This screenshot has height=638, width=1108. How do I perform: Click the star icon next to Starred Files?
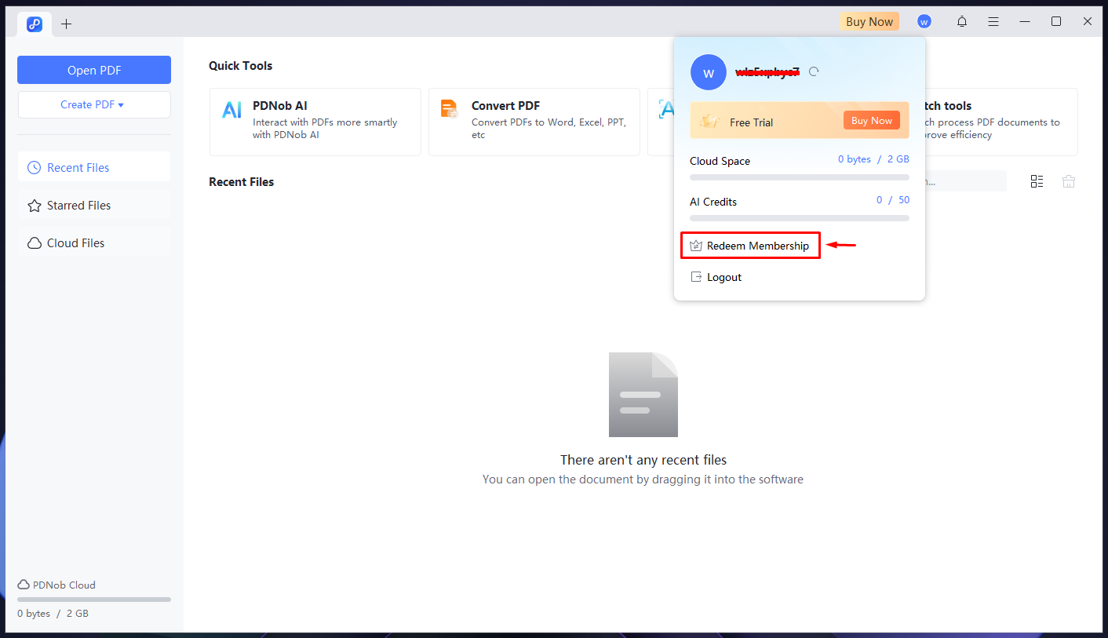point(35,205)
